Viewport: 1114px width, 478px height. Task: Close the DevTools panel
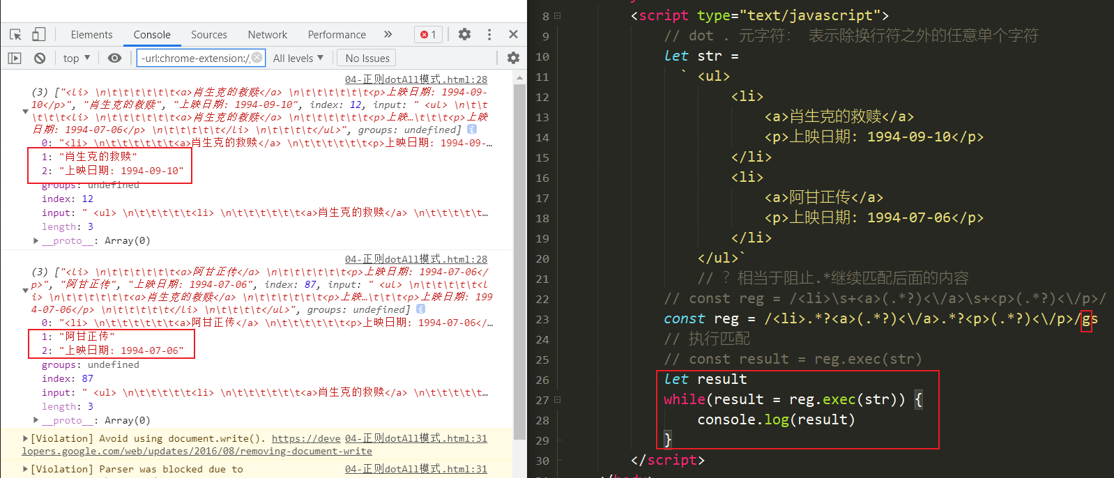pyautogui.click(x=513, y=34)
